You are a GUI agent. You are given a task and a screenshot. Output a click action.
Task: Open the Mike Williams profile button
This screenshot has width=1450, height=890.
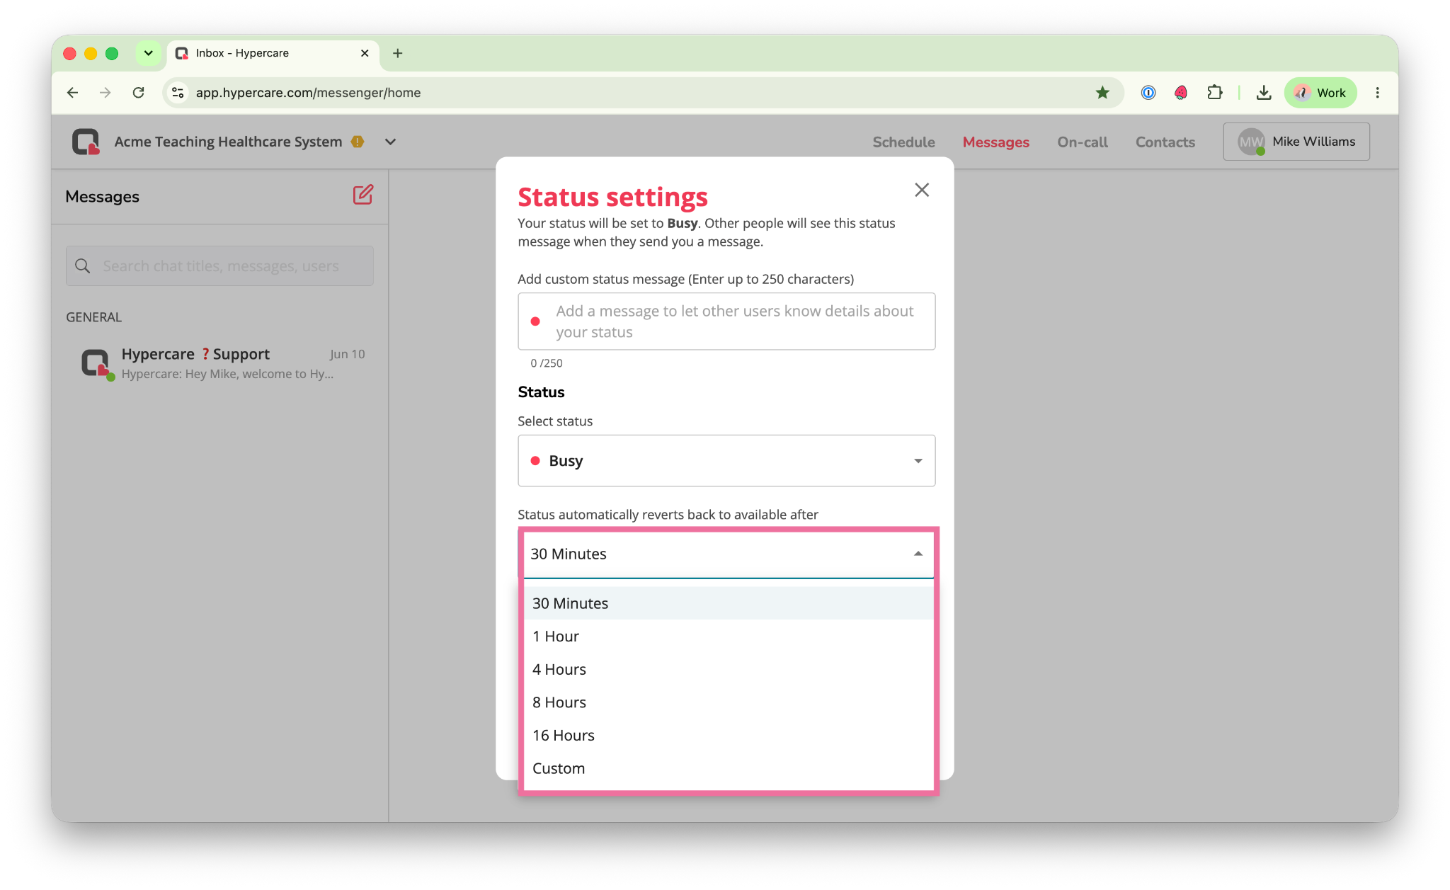tap(1296, 142)
